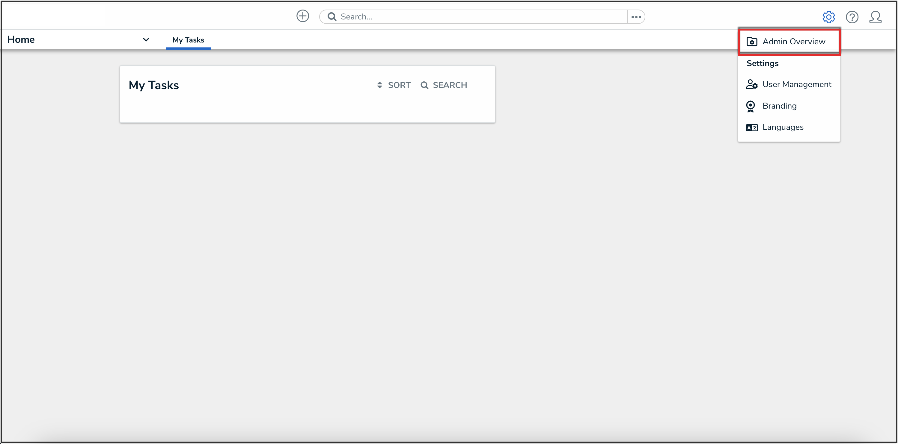Image resolution: width=898 pixels, height=444 pixels.
Task: Click the search magnifier inside the search bar
Action: pyautogui.click(x=332, y=16)
